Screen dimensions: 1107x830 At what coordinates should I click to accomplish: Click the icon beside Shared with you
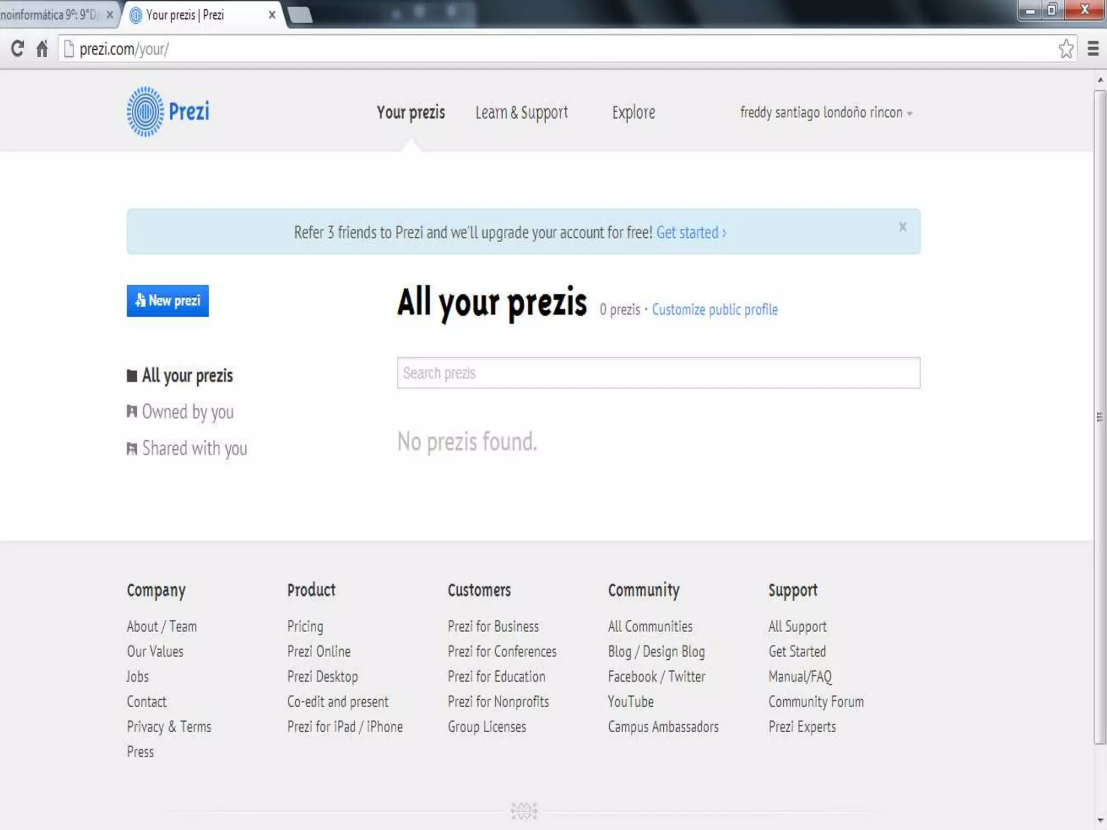132,449
